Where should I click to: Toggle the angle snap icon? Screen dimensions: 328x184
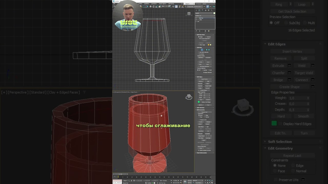click(183, 6)
